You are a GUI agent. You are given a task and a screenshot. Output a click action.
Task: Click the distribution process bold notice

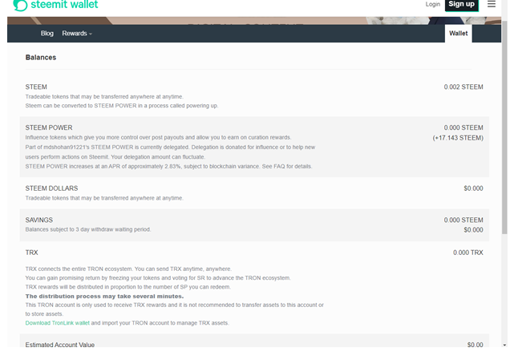(104, 296)
